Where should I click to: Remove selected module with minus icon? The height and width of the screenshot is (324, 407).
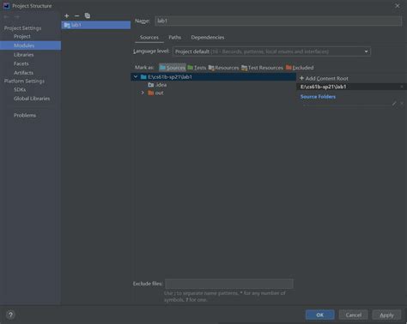point(76,16)
